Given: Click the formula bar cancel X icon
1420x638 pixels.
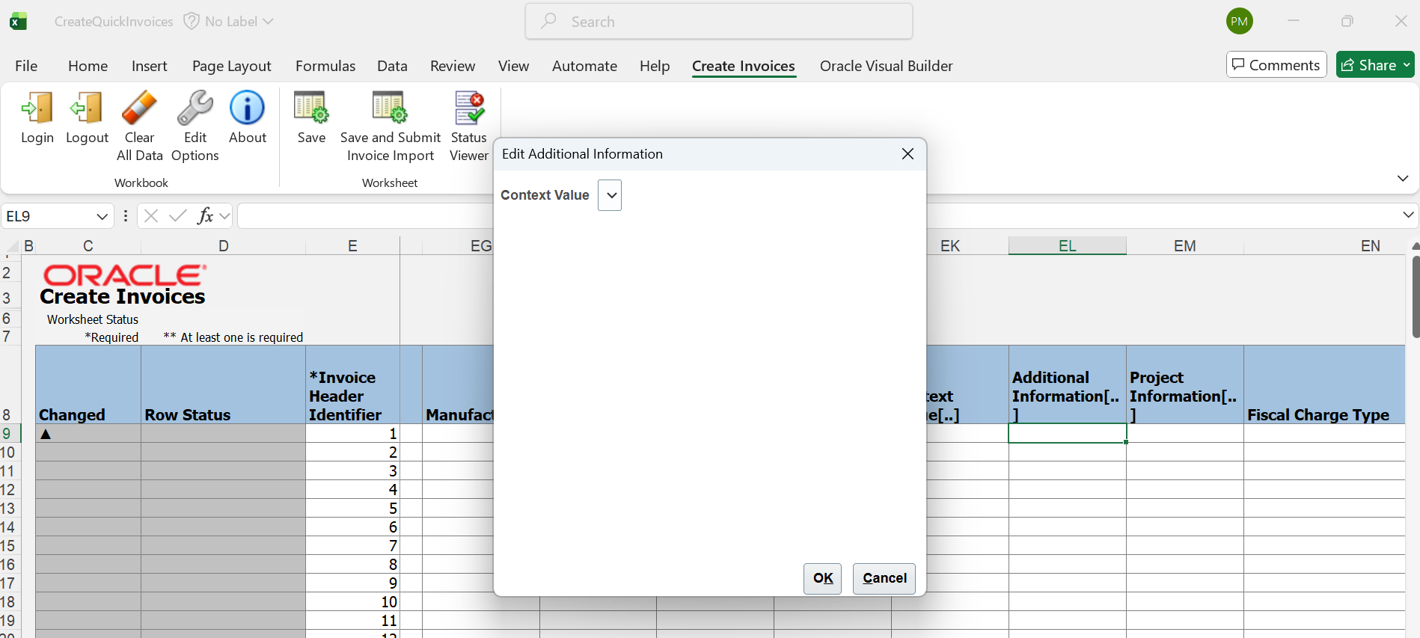Looking at the screenshot, I should 151,216.
